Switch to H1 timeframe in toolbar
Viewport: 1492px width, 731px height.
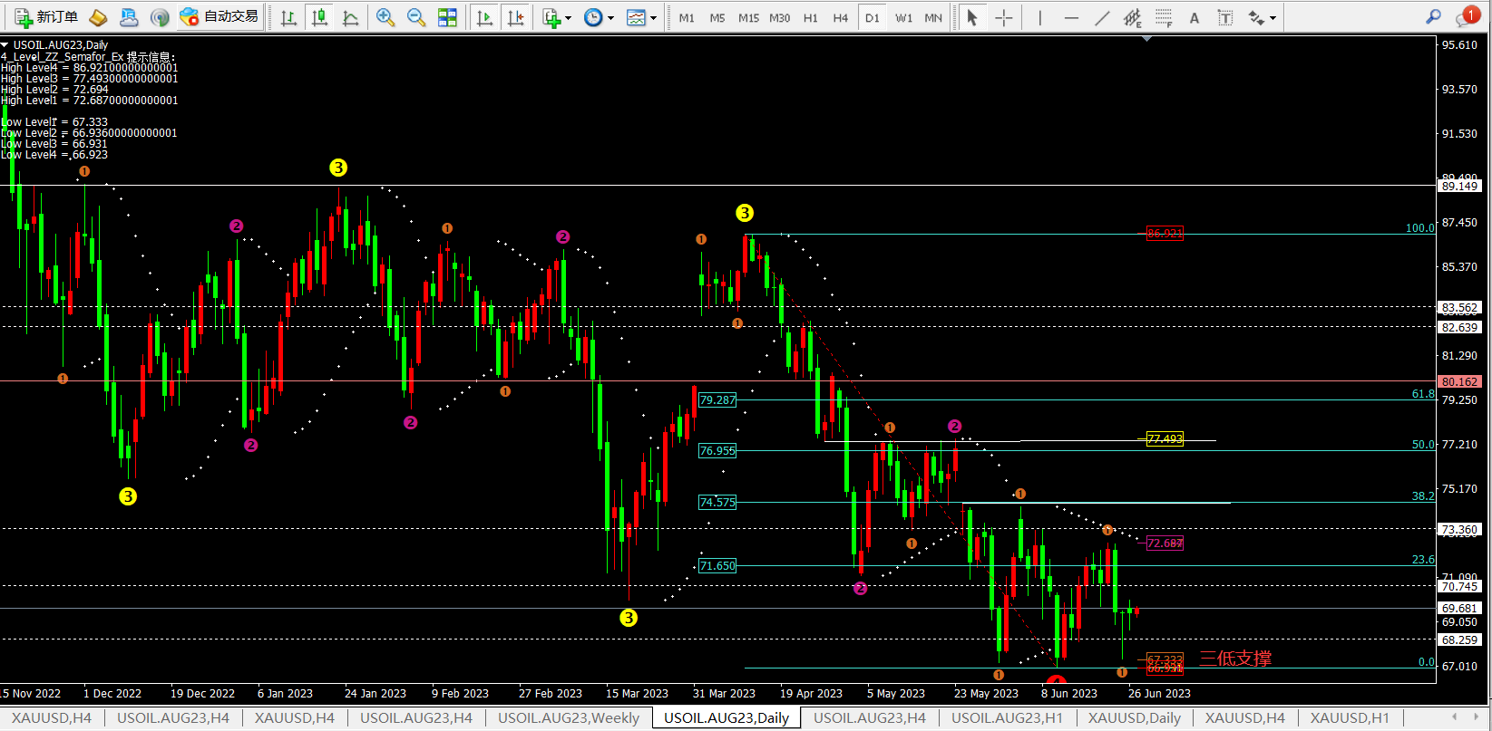click(x=811, y=18)
